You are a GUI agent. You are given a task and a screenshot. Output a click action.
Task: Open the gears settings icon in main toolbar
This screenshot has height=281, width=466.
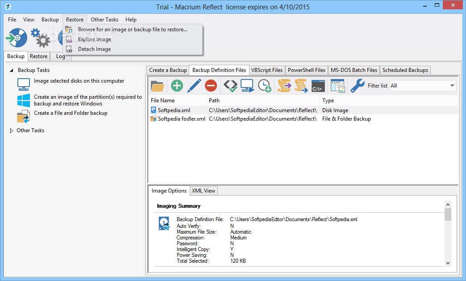click(x=41, y=38)
